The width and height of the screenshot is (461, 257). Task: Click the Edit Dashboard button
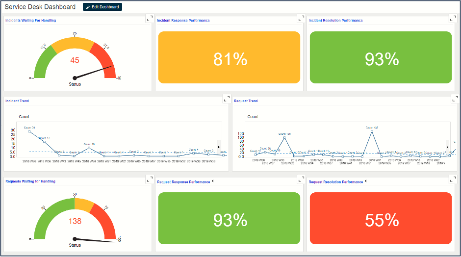click(x=102, y=7)
